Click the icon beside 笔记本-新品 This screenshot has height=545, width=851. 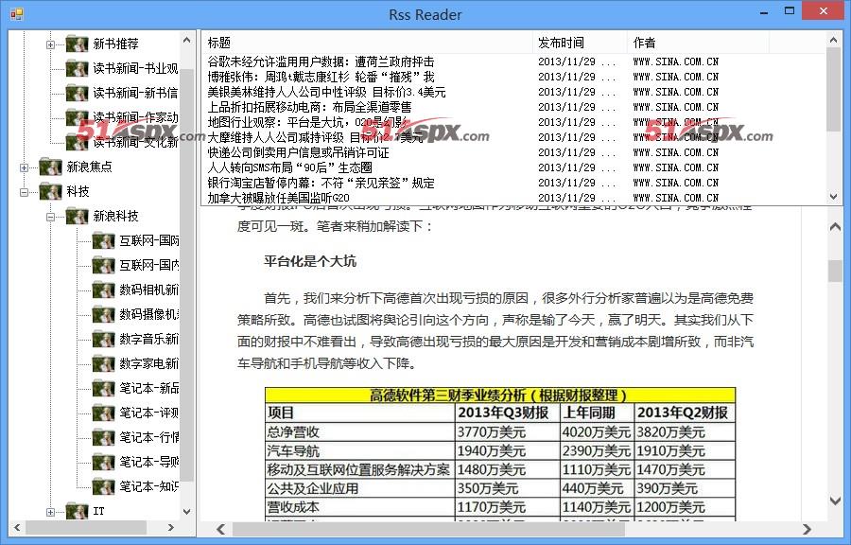[103, 388]
